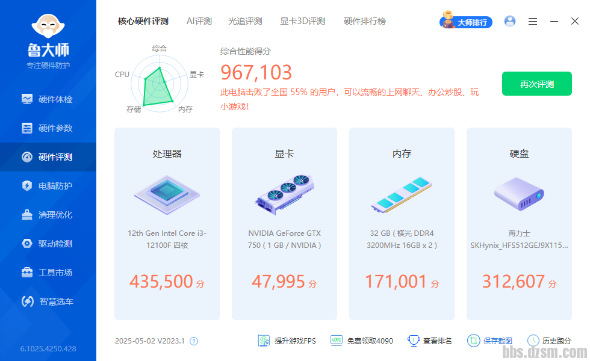The image size is (590, 361).
Task: Open 工具市场 toolbox section
Action: [x=48, y=273]
